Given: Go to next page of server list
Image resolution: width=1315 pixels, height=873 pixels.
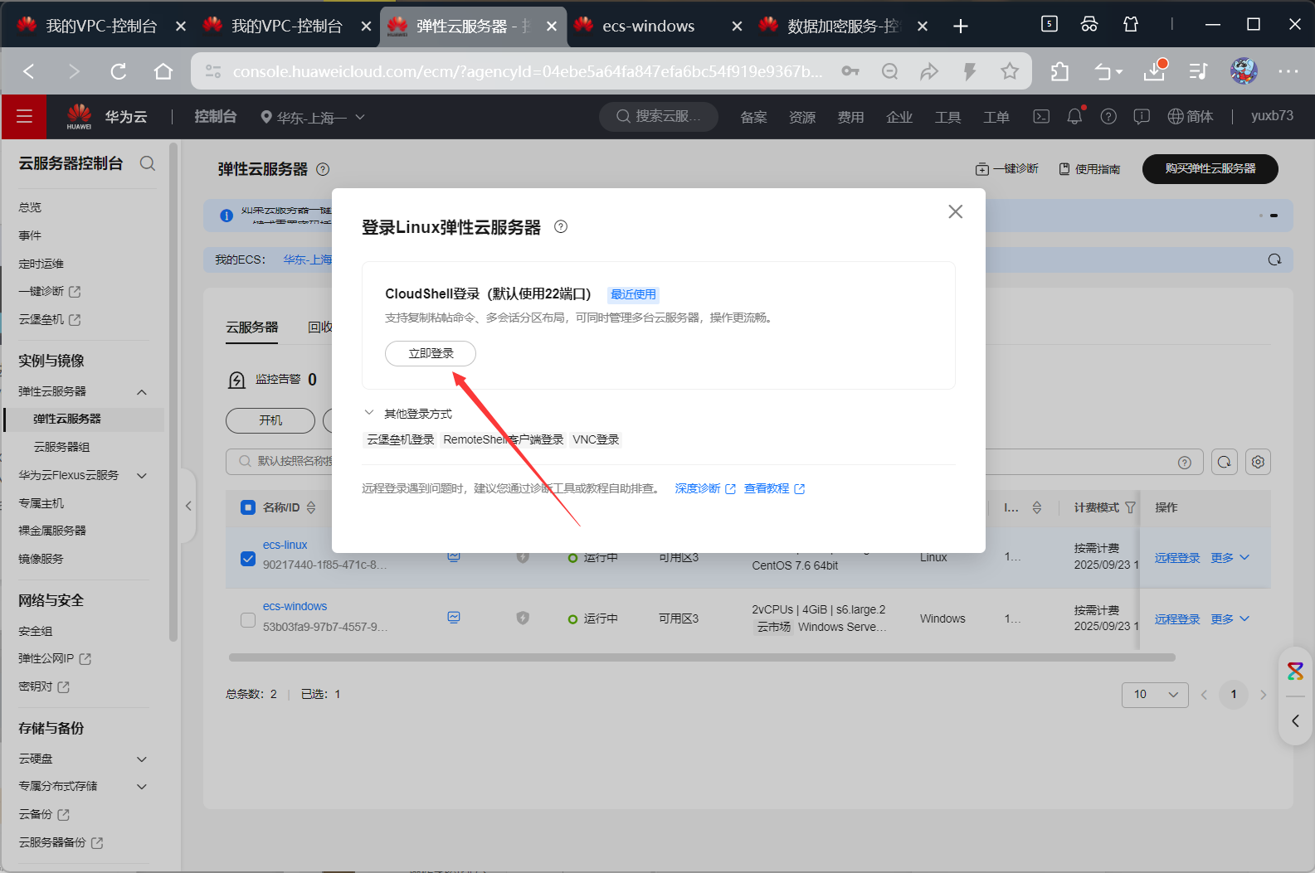Looking at the screenshot, I should tap(1263, 695).
